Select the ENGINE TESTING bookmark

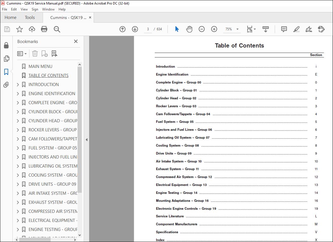[x=53, y=230]
